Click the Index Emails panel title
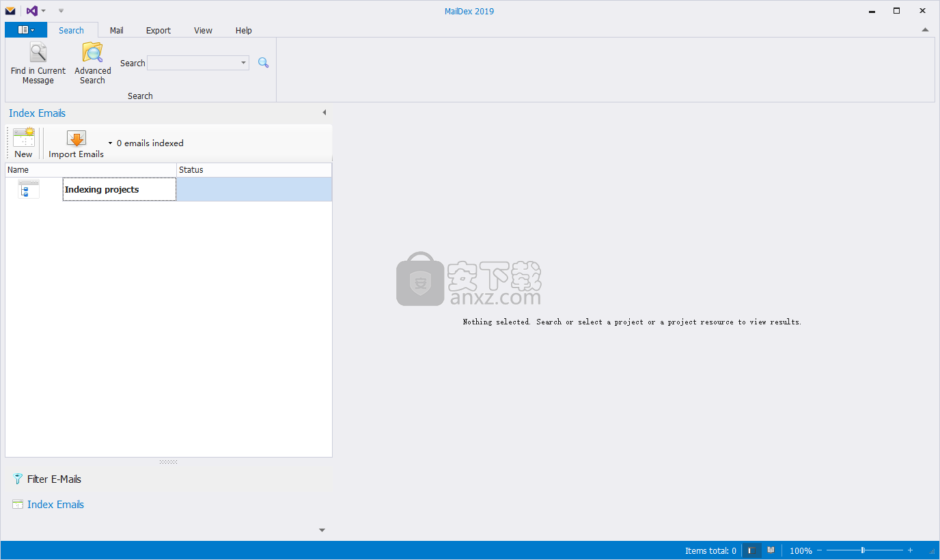 [x=37, y=113]
